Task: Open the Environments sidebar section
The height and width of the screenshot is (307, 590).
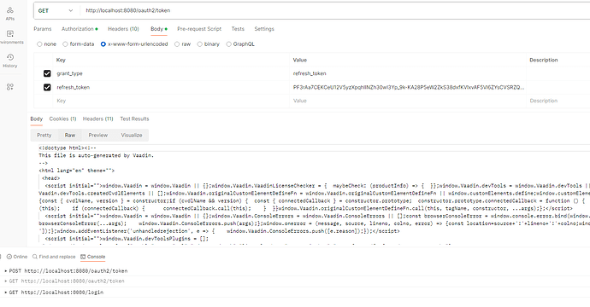Action: [9, 38]
